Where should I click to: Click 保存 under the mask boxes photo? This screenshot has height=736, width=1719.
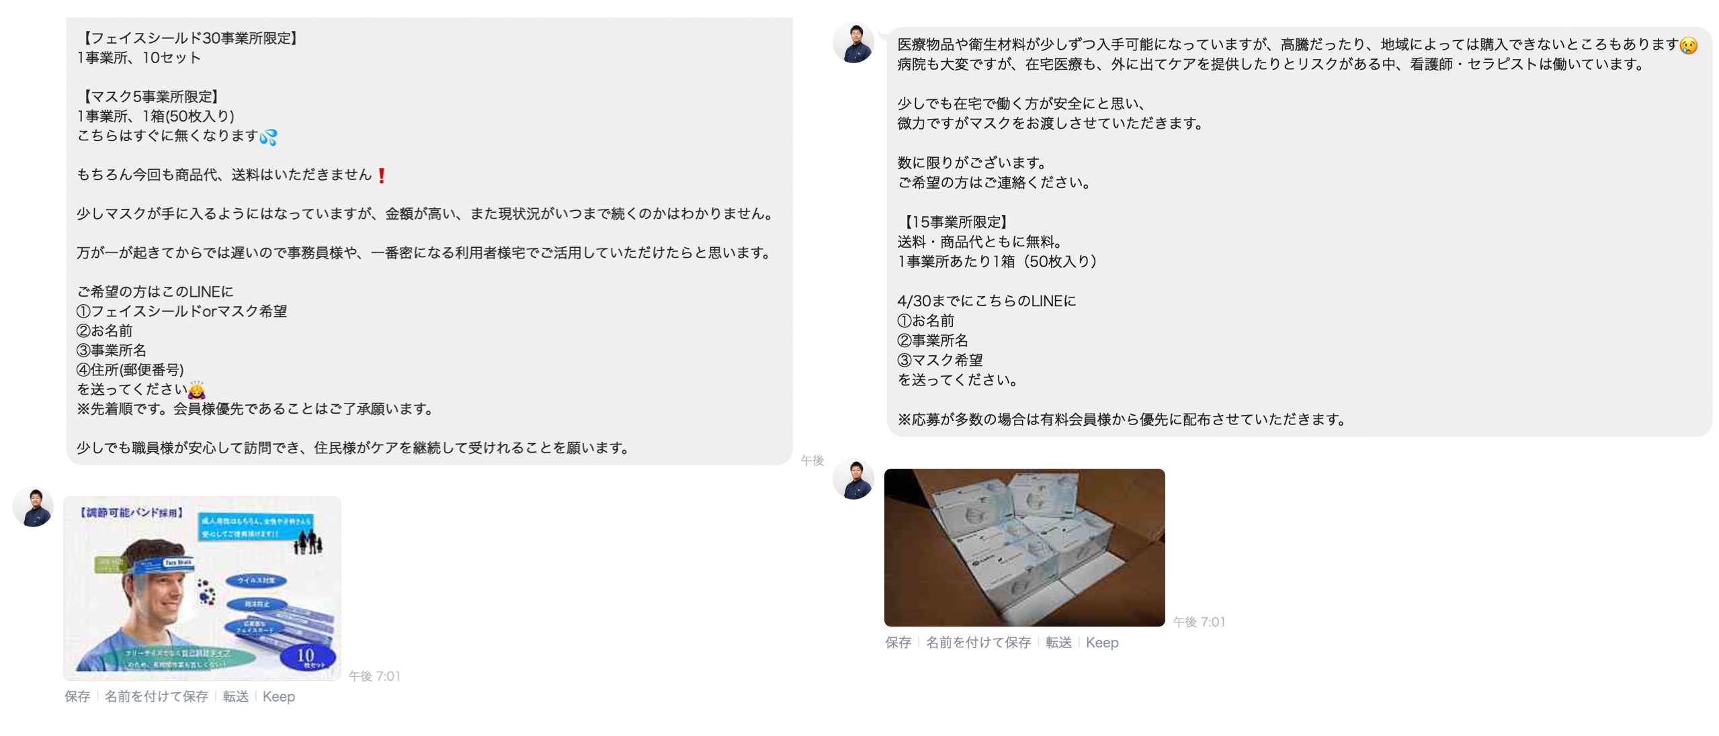pos(897,641)
